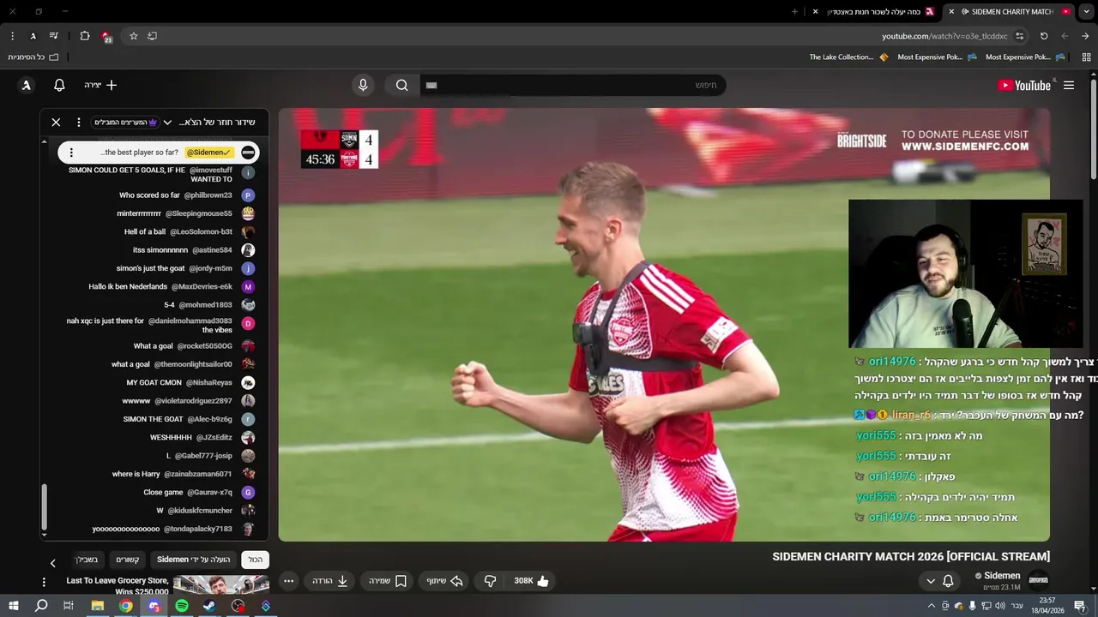Open Windows notification center

click(1081, 606)
